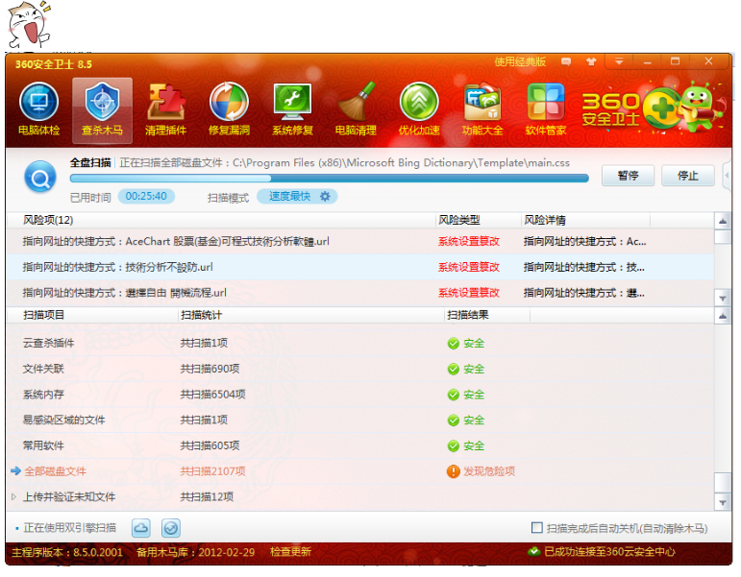Open the 优化加速 optimize speedup icon
741x577 pixels.
(419, 109)
